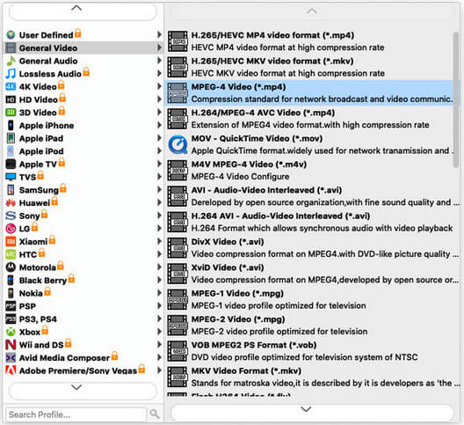Select MPEG-4 Video (*.mp4) format
The width and height of the screenshot is (464, 425).
[x=312, y=92]
